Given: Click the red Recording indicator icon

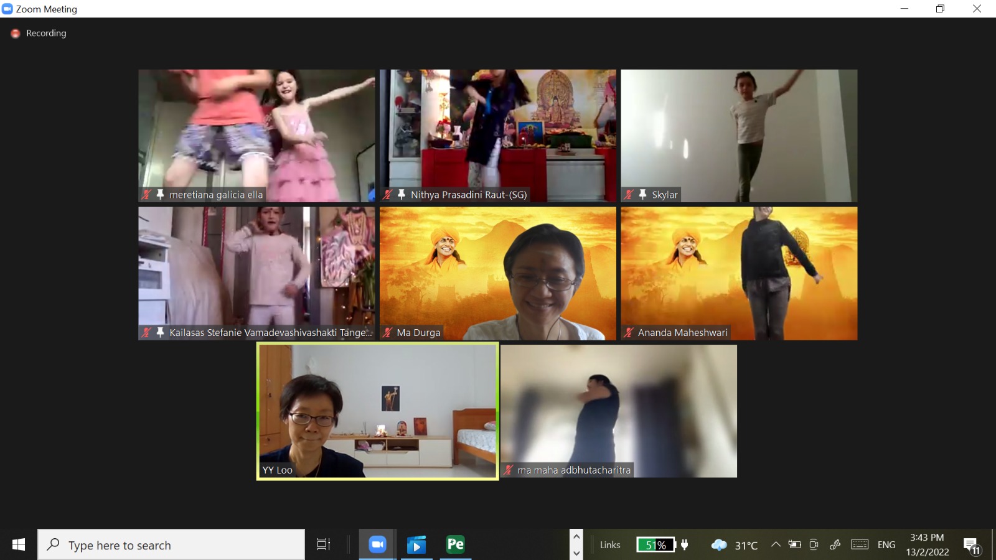Looking at the screenshot, I should click(16, 34).
